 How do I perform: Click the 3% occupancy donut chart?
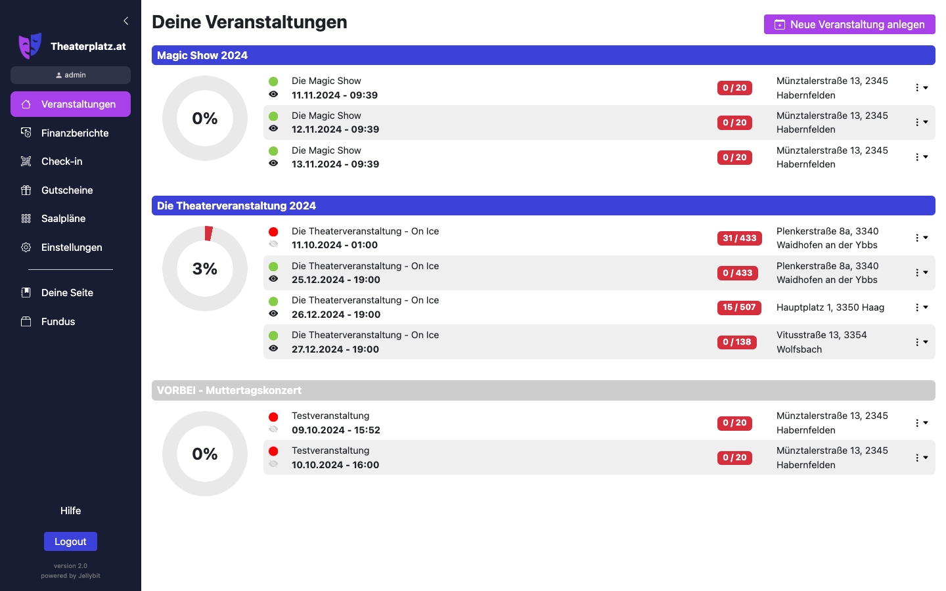click(x=205, y=269)
